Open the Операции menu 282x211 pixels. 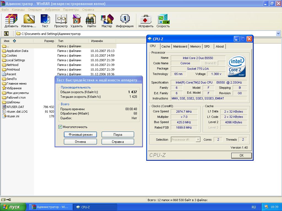click(35, 10)
